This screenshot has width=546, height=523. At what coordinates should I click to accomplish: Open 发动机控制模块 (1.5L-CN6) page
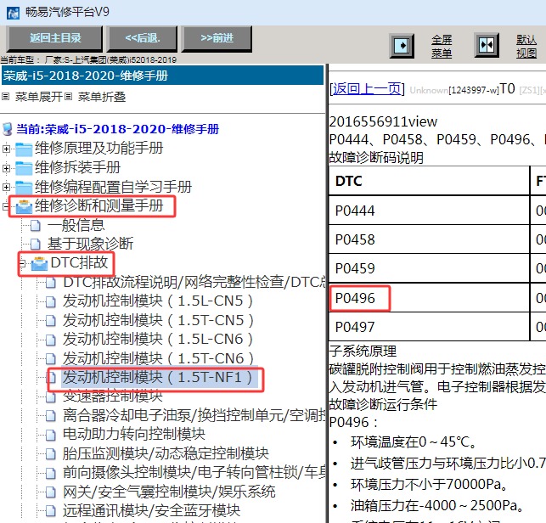pos(158,339)
